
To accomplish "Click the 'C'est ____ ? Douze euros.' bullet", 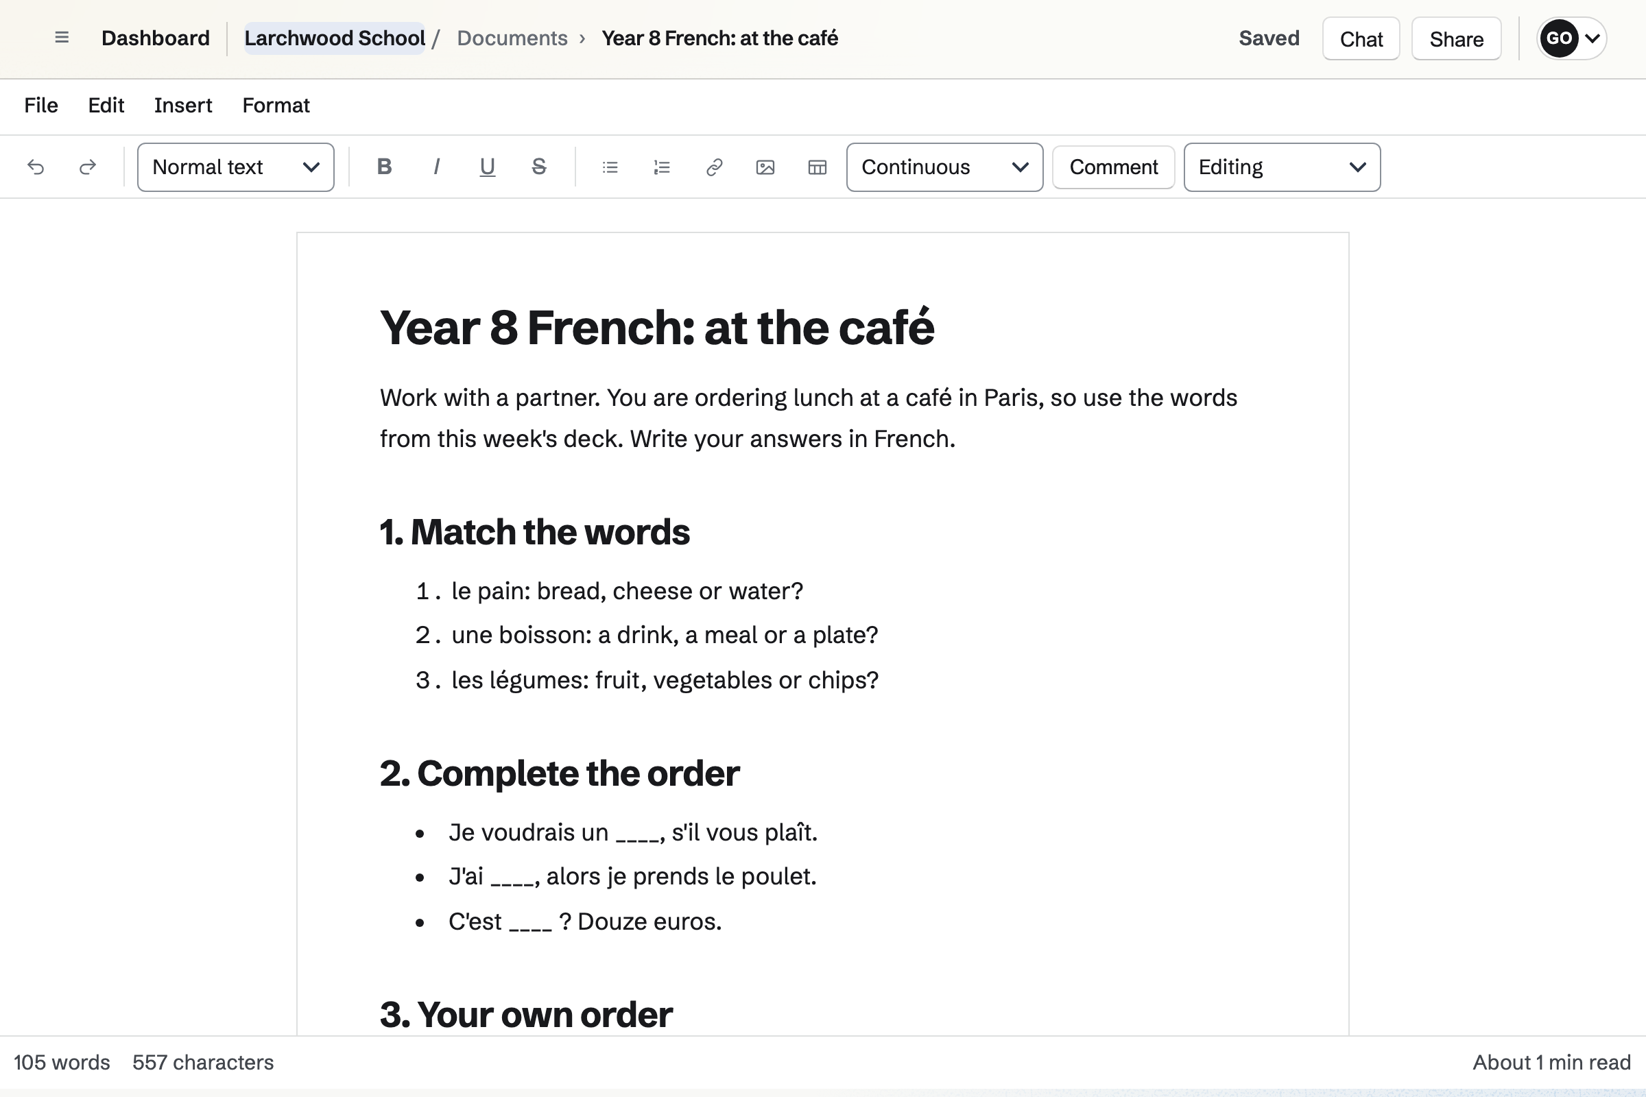I will [x=585, y=922].
